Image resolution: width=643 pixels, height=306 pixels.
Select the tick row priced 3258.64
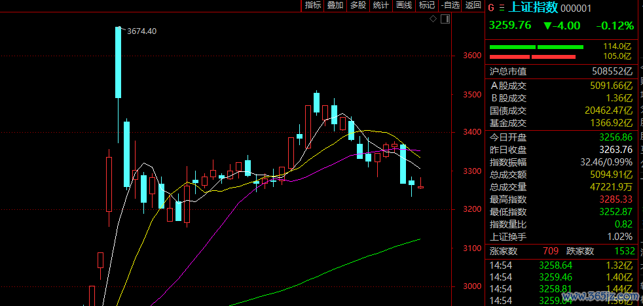click(562, 265)
